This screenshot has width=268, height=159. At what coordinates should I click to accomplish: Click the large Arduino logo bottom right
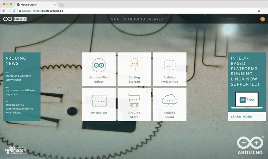pos(250,145)
